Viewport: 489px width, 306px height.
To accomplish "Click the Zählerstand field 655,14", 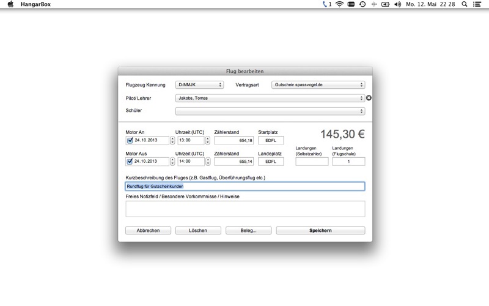I will (234, 162).
